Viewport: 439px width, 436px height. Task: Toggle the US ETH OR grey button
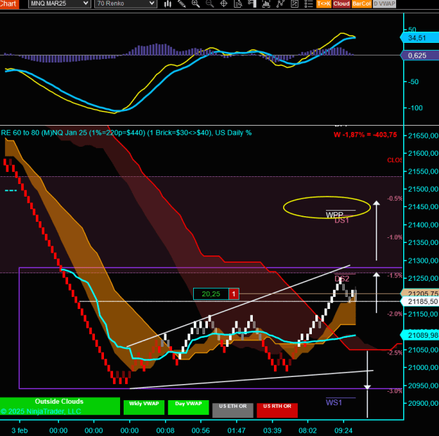(x=232, y=410)
